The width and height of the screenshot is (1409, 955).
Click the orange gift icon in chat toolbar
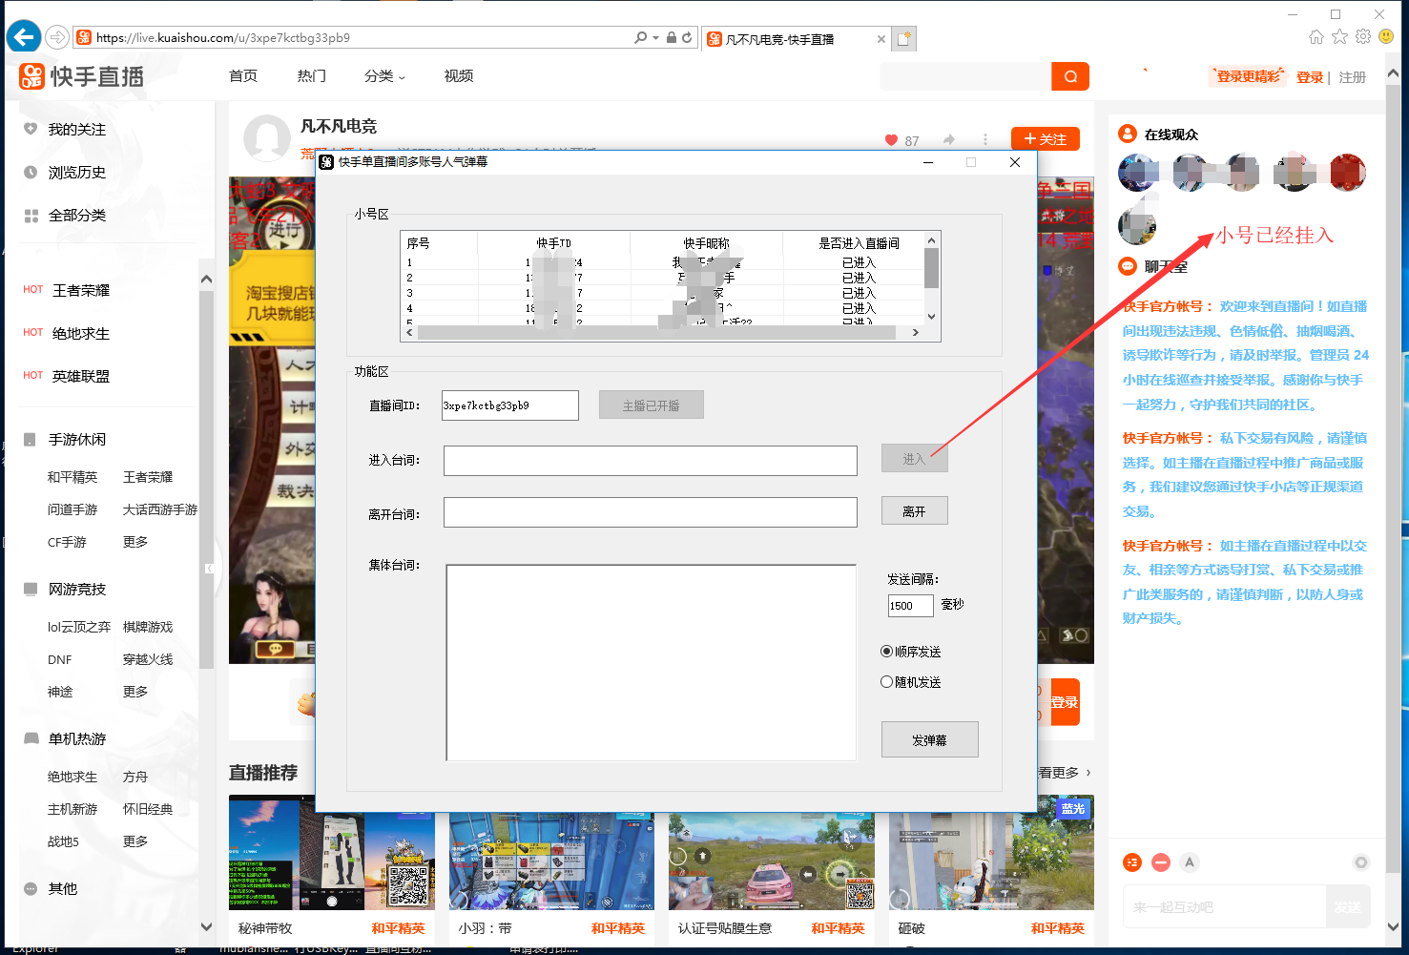click(x=1132, y=862)
